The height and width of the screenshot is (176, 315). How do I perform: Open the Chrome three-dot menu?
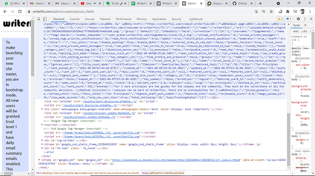310,12
